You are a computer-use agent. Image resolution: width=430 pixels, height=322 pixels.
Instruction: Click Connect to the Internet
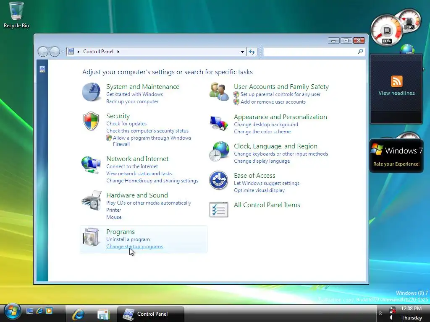(x=132, y=166)
